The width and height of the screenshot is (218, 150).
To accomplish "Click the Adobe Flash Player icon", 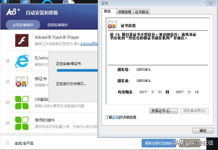I will (22, 40).
